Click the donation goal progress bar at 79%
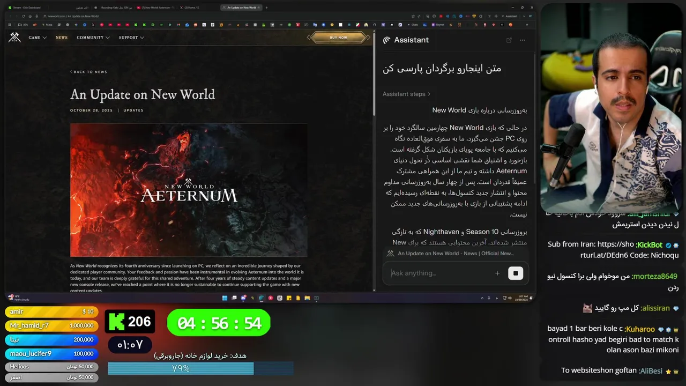 (201, 368)
